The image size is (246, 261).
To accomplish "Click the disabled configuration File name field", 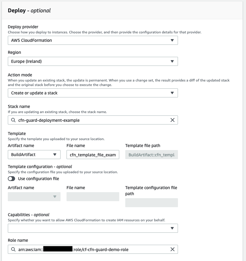I will pyautogui.click(x=93, y=197).
